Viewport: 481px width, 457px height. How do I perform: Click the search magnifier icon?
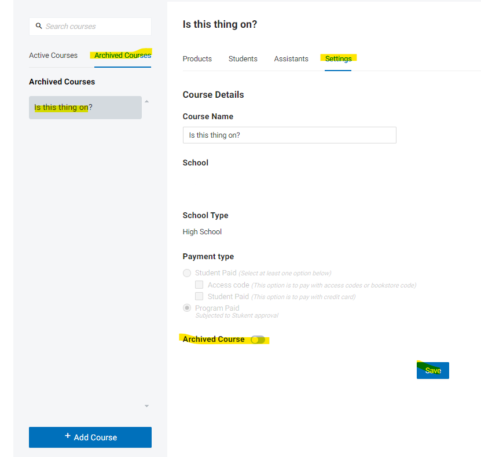pos(39,26)
